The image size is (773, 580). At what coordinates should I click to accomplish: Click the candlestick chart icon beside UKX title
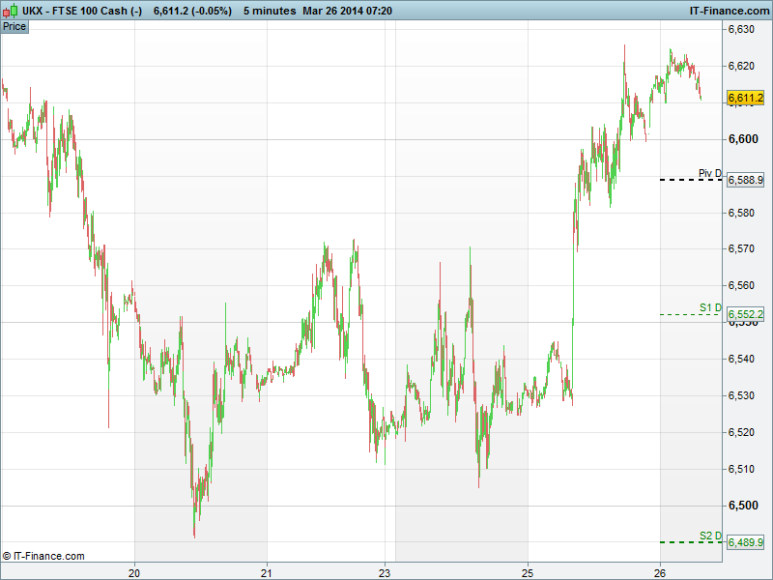coord(10,10)
